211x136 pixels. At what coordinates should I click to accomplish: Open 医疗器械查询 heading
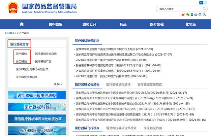tap(19, 44)
